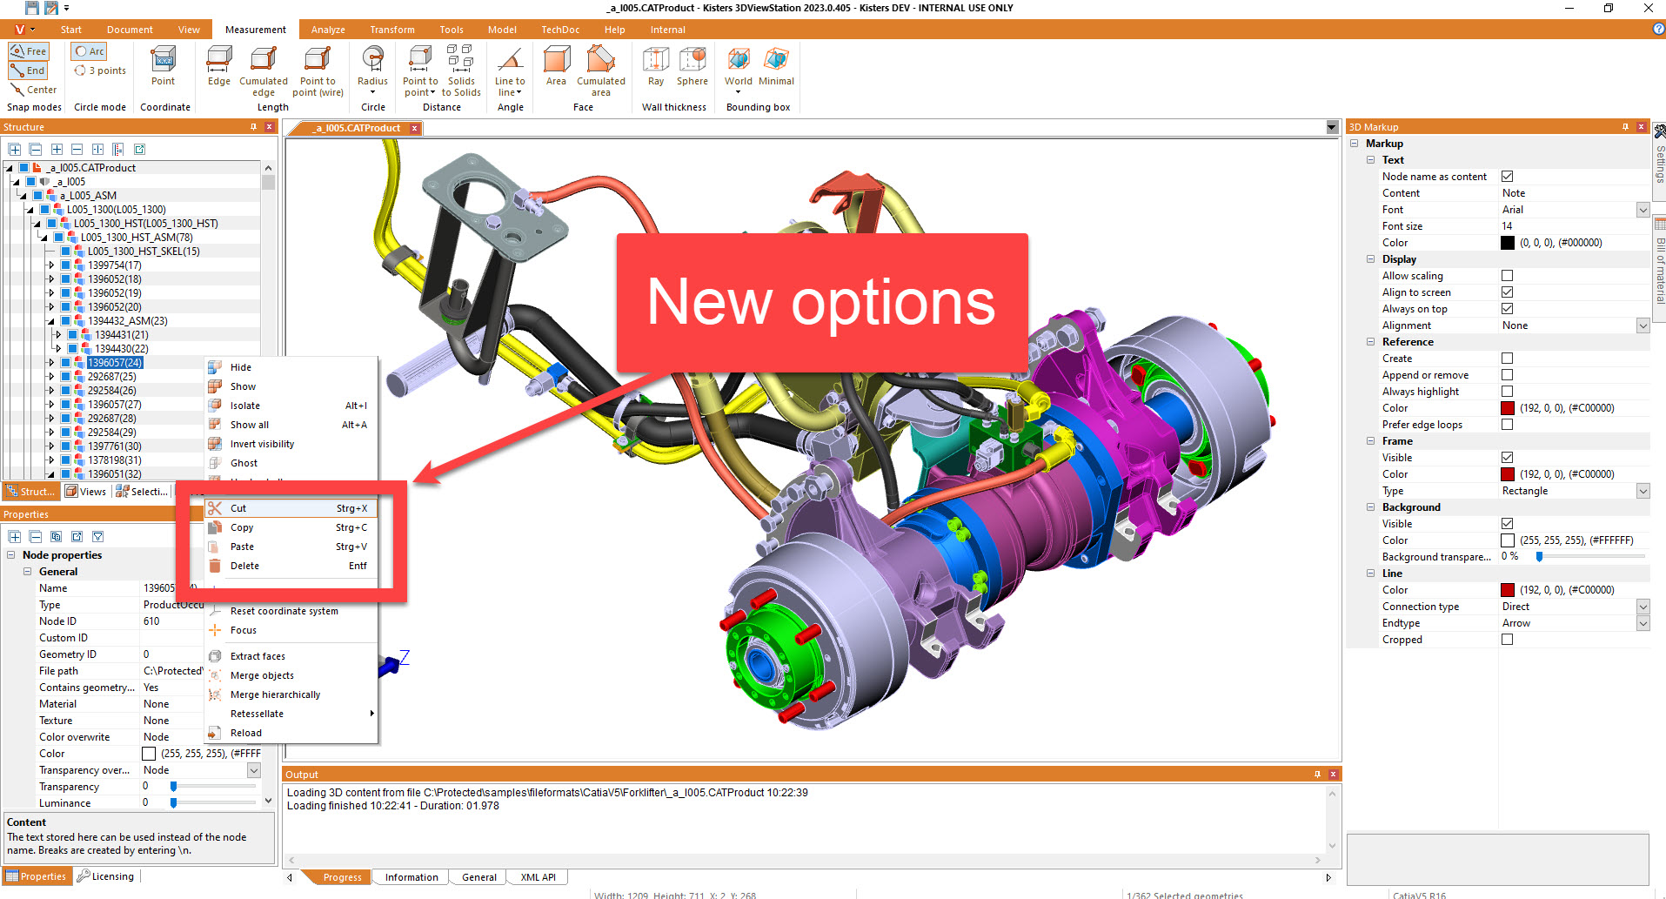Enable the End snap mode

(28, 70)
